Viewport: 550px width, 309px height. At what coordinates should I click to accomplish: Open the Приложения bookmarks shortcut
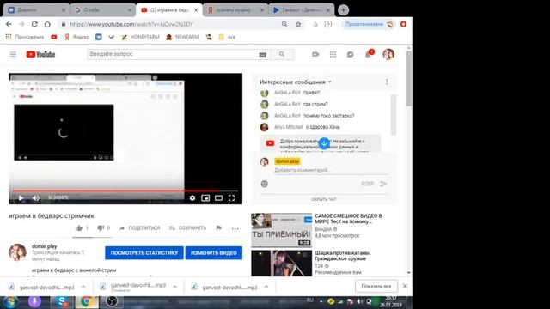click(x=25, y=37)
